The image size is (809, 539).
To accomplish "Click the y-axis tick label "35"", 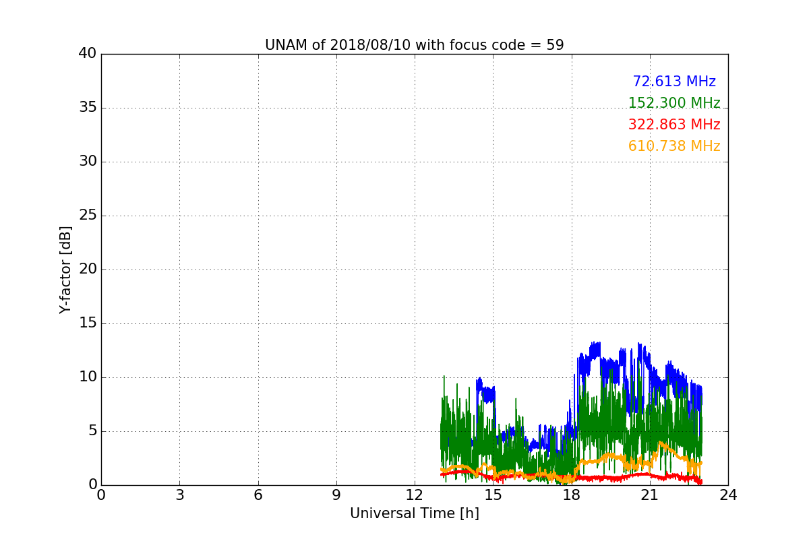I will tap(88, 108).
